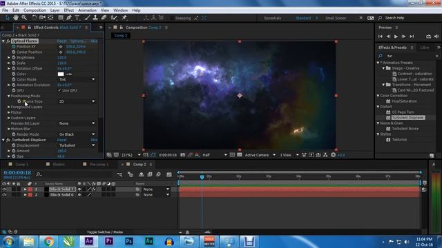442x248 pixels.
Task: Select the Rectangle shape tool
Action: [61, 18]
